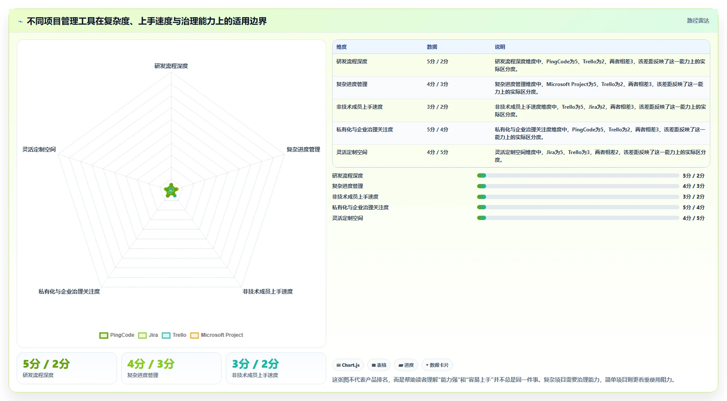Click the 研发流程深度 axis label on the radar
This screenshot has height=401, width=727.
click(x=171, y=66)
